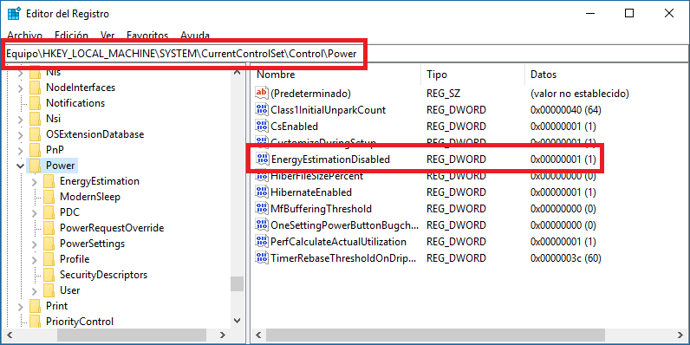Viewport: 690px width, 345px height.
Task: Expand the NodeInterfaces key
Action: [20, 88]
